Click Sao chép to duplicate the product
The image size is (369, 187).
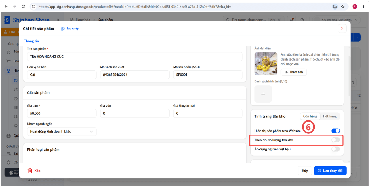pos(70,29)
